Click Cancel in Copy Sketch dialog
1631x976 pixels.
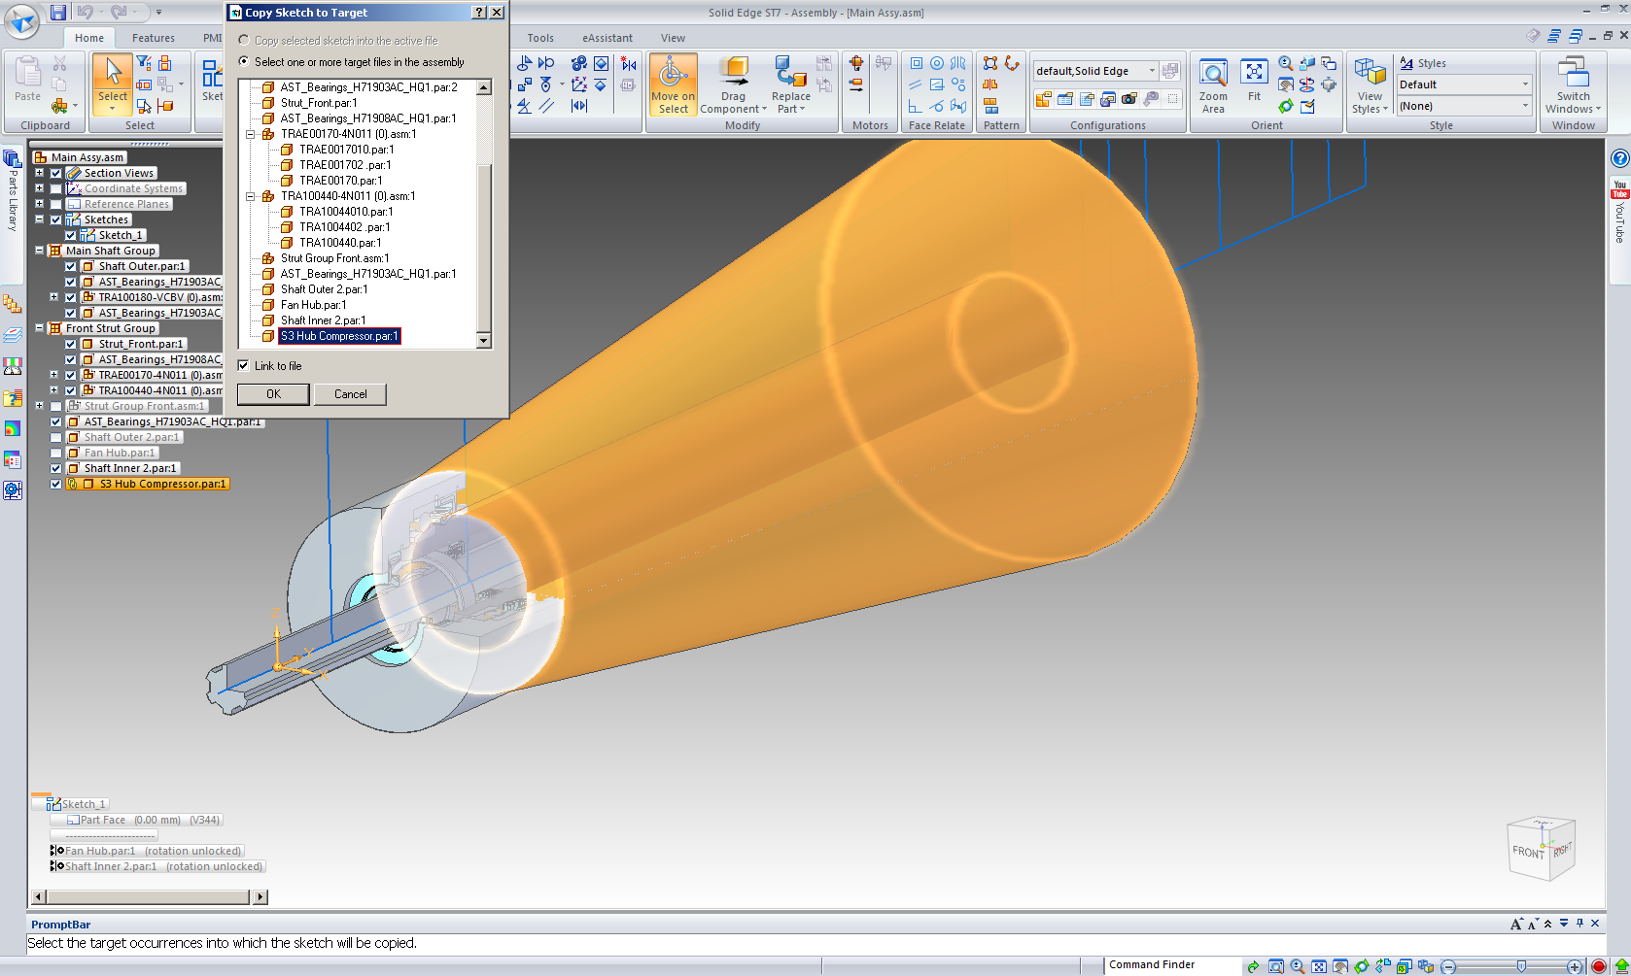click(349, 394)
